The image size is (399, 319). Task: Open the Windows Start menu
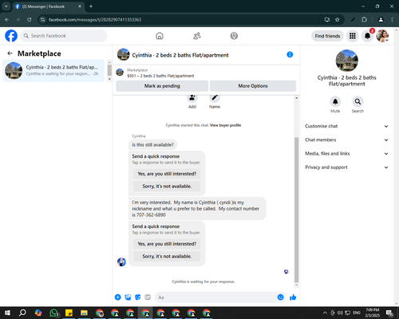coord(7,313)
